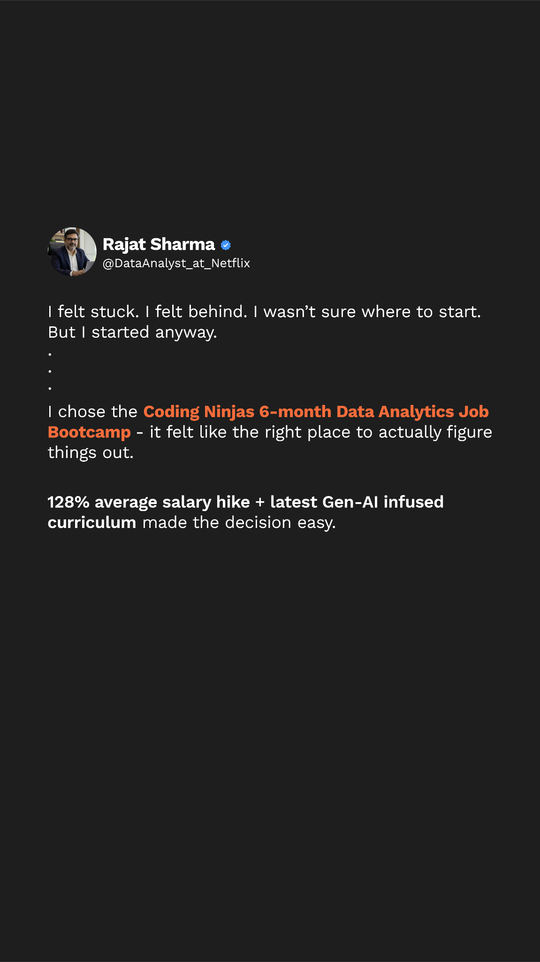Image resolution: width=540 pixels, height=962 pixels.
Task: Click the phrase 'made the decision easy.'
Action: (x=239, y=523)
